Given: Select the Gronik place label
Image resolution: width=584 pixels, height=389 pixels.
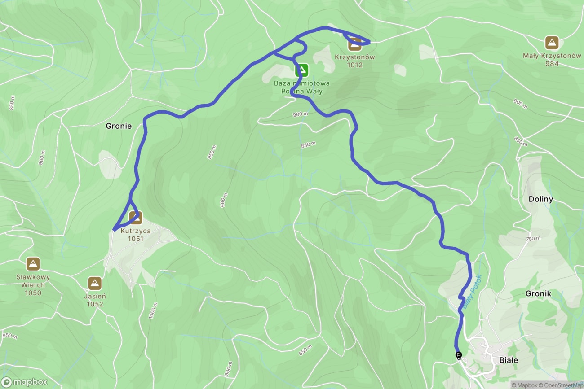Looking at the screenshot, I should (538, 293).
